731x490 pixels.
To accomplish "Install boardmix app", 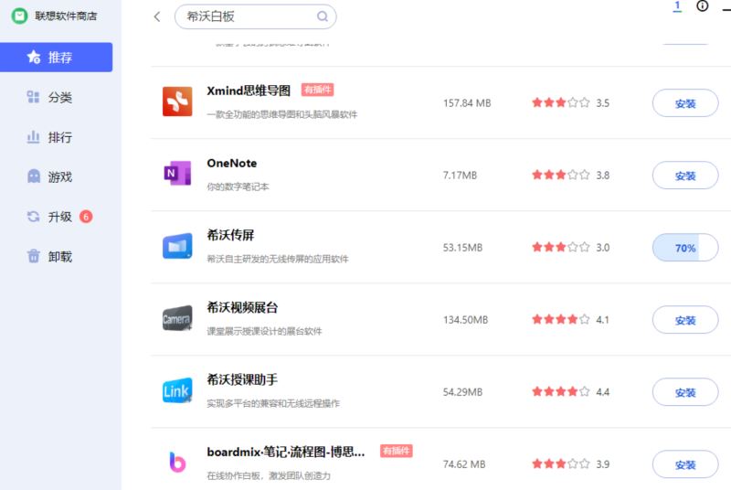I will pyautogui.click(x=685, y=464).
